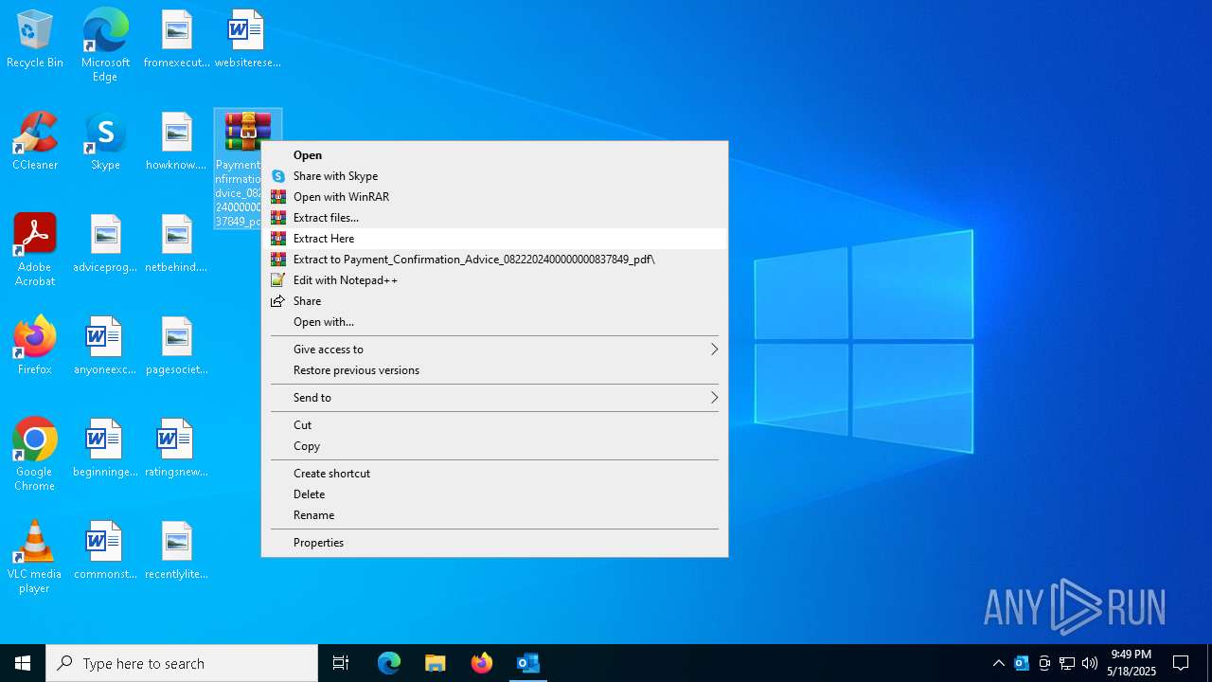Image resolution: width=1212 pixels, height=682 pixels.
Task: Launch Firefox from the taskbar
Action: (x=481, y=663)
